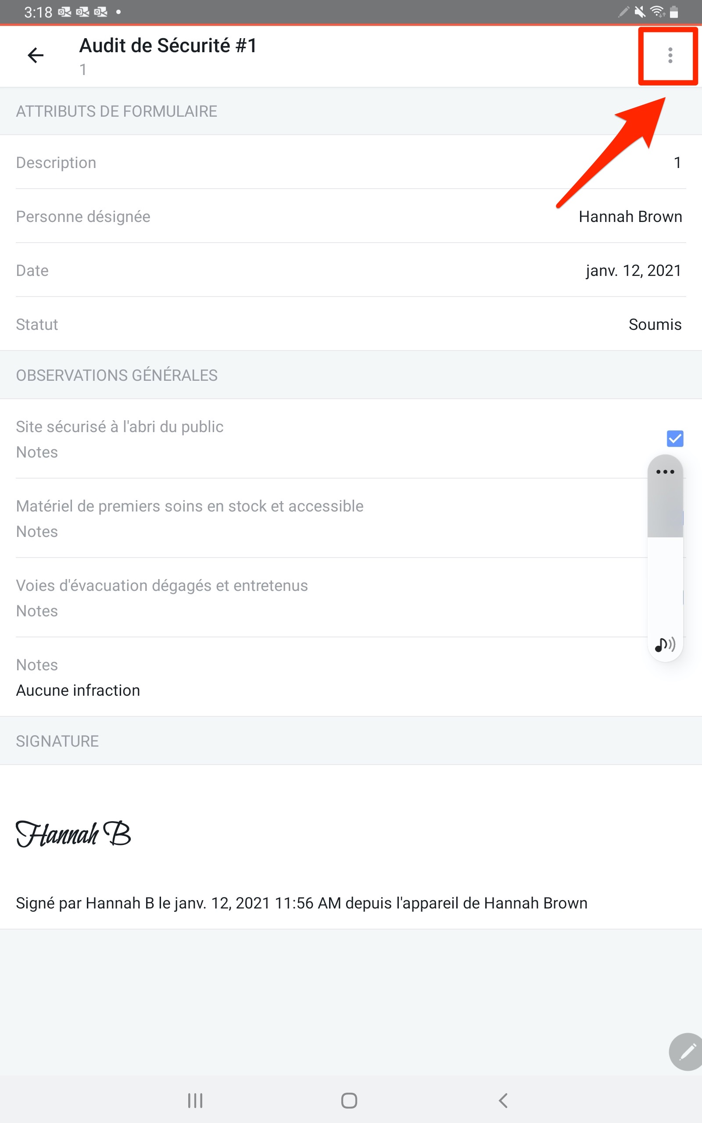Tap the pencil edit floating button
Image resolution: width=702 pixels, height=1123 pixels.
pyautogui.click(x=686, y=1051)
